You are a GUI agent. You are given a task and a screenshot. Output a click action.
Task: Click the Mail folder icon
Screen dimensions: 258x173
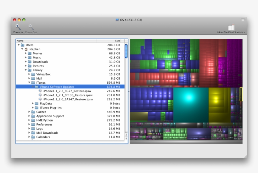click(33, 78)
